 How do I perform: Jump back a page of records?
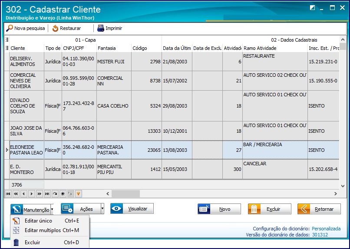tap(16, 194)
